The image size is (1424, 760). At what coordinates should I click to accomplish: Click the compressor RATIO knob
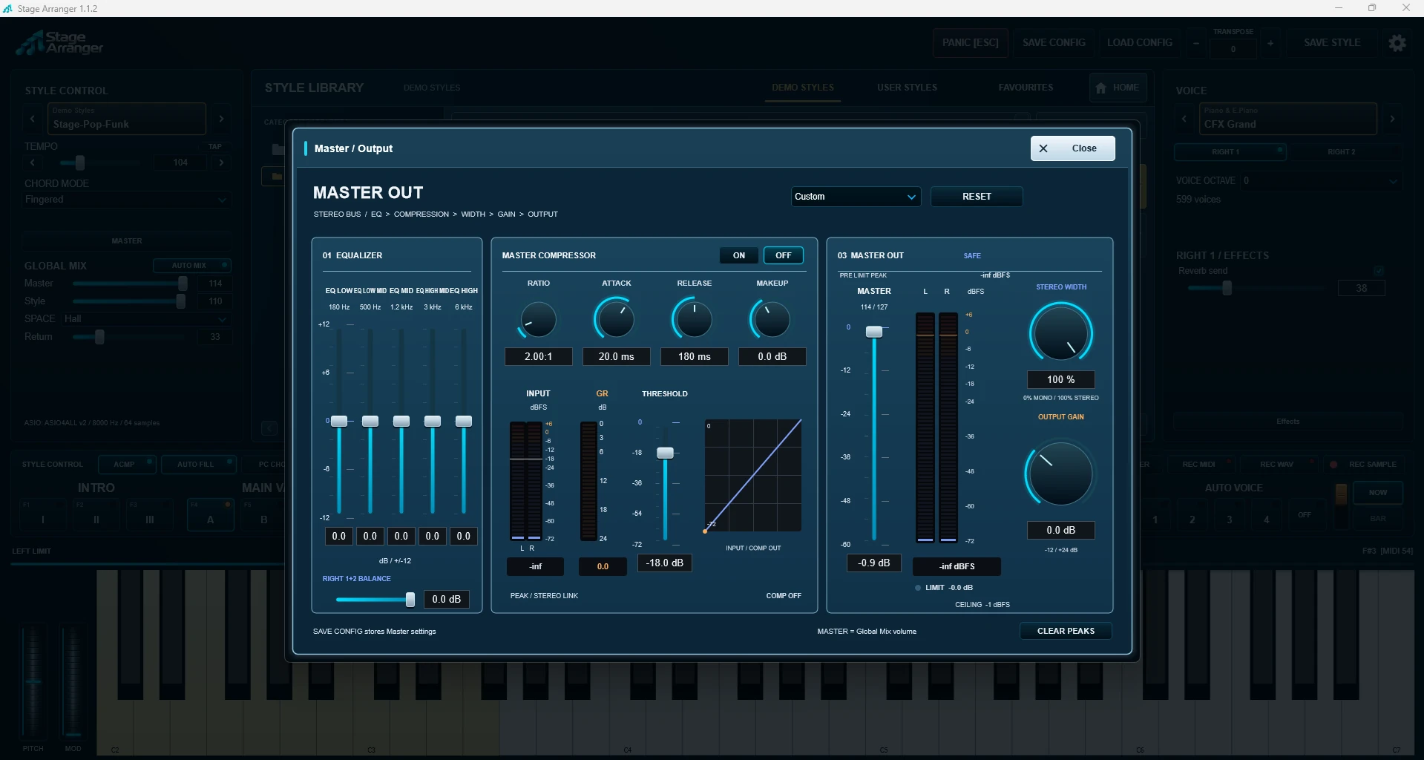click(538, 320)
